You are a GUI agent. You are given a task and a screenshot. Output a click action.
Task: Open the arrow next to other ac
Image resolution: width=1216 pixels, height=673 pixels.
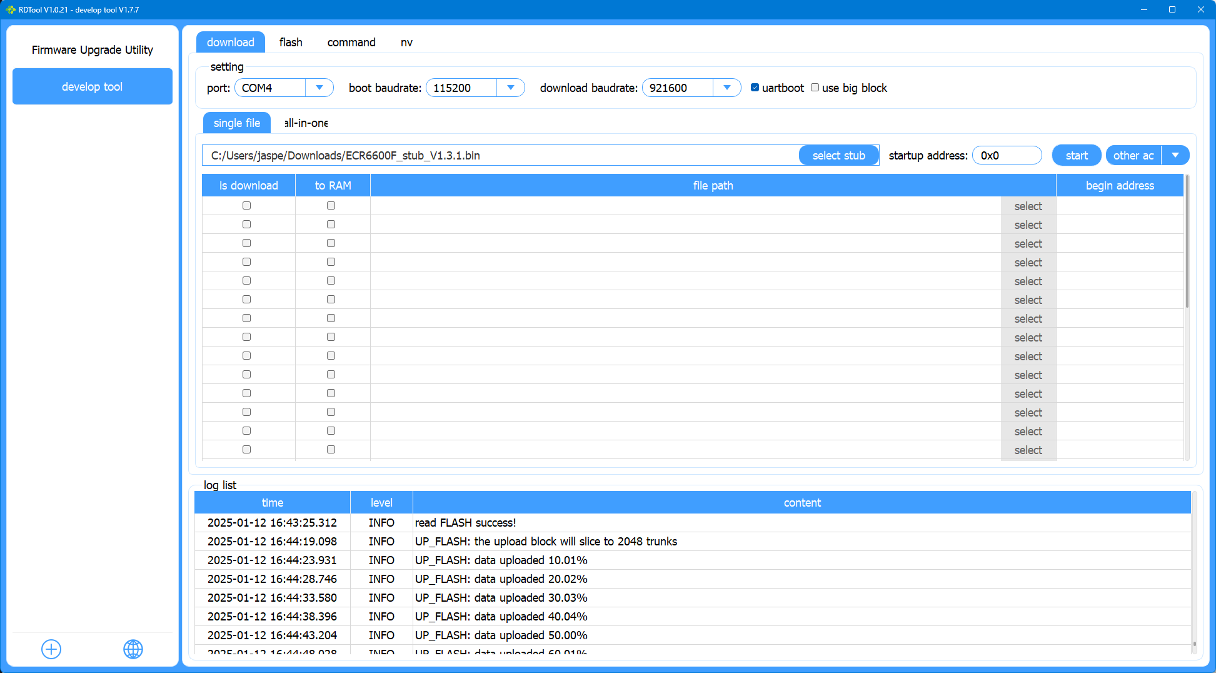tap(1175, 155)
